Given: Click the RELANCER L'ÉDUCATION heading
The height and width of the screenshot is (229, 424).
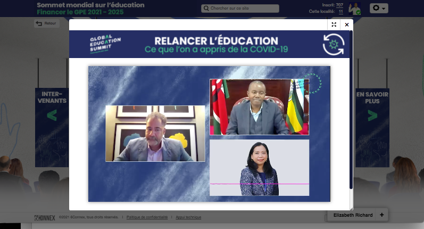Looking at the screenshot, I should click(216, 41).
